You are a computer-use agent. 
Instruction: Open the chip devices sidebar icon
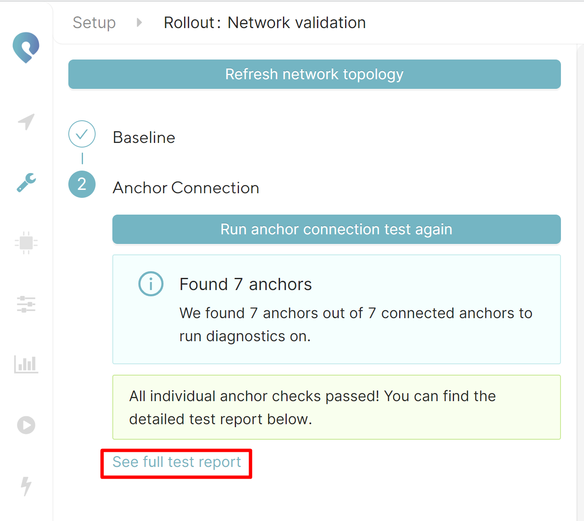(x=26, y=243)
